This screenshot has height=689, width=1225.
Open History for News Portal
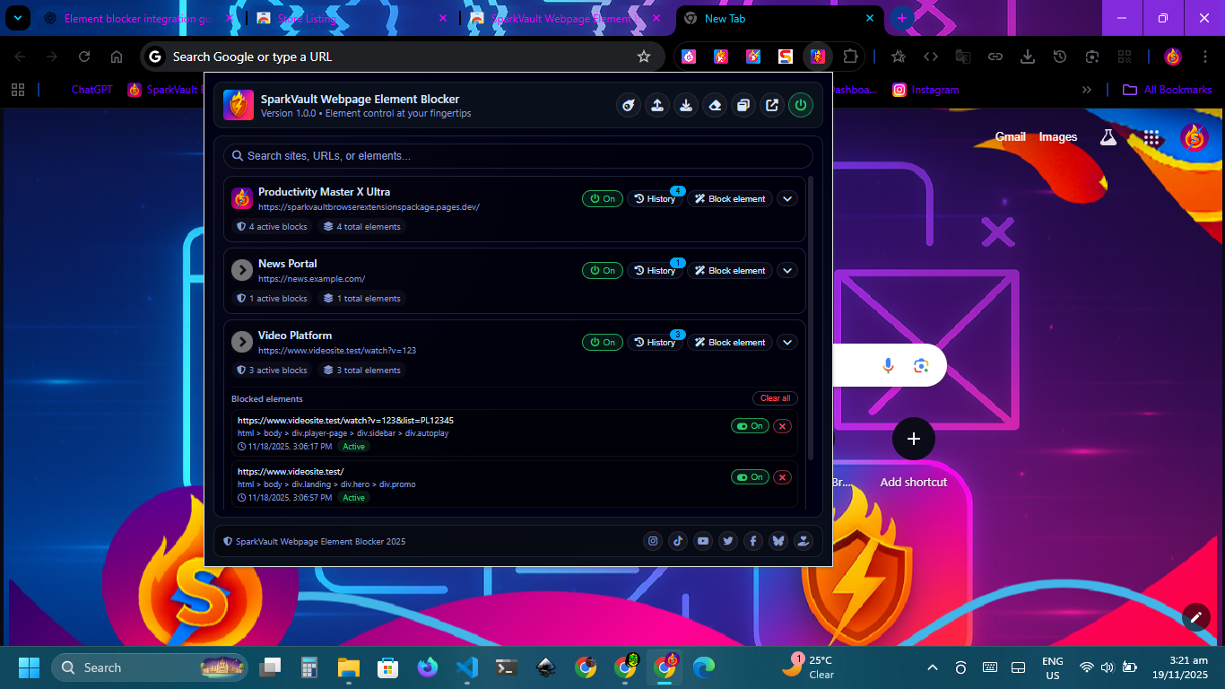(654, 271)
